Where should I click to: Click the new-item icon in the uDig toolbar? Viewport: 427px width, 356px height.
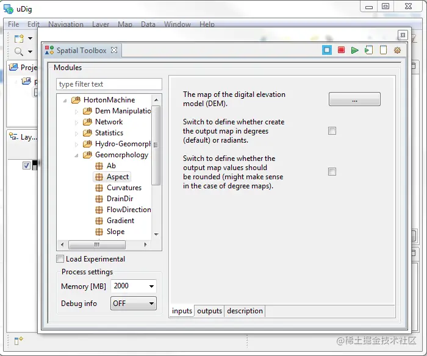tap(19, 38)
